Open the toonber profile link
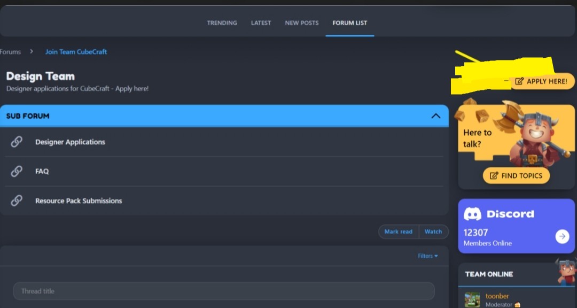Image resolution: width=577 pixels, height=308 pixels. pos(497,296)
